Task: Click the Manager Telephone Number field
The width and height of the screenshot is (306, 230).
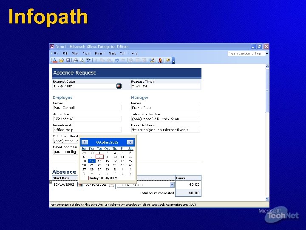Action: pyautogui.click(x=166, y=119)
